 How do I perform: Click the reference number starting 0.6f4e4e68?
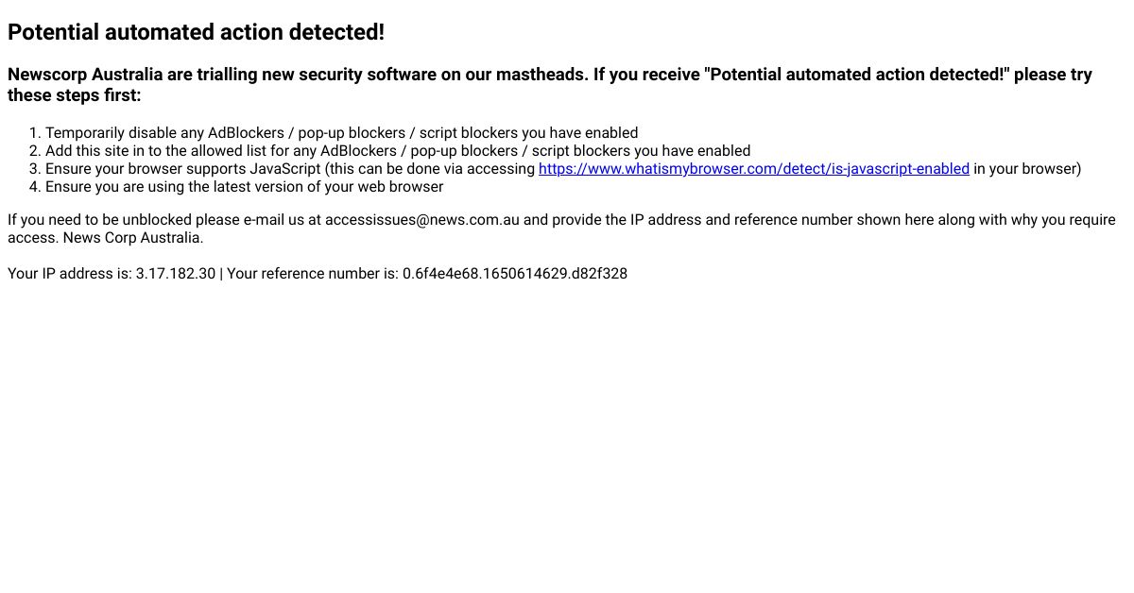point(515,274)
